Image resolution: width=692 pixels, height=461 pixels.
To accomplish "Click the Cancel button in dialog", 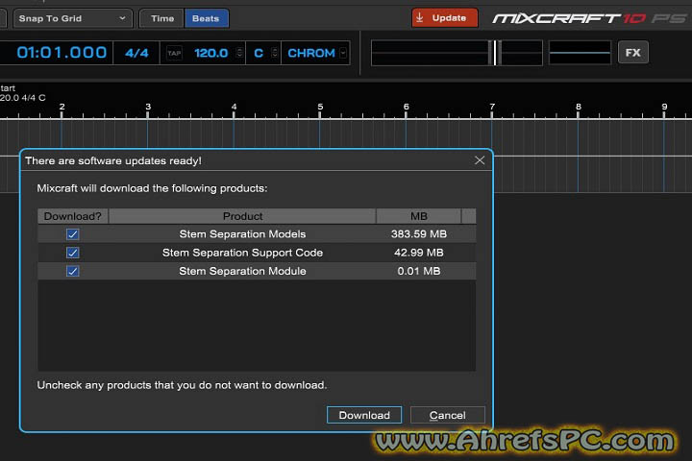I will pos(448,415).
